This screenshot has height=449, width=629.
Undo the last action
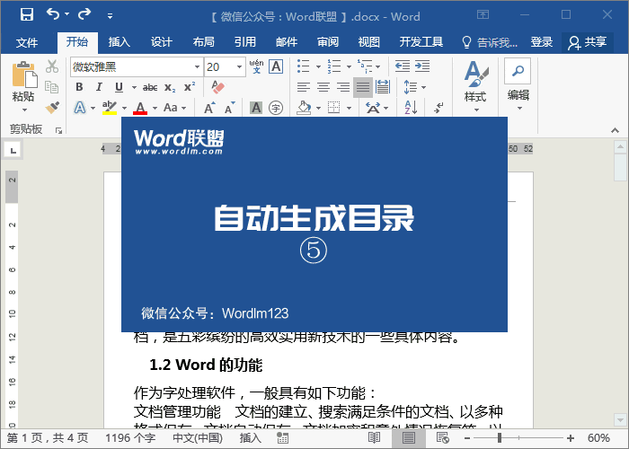pos(53,14)
